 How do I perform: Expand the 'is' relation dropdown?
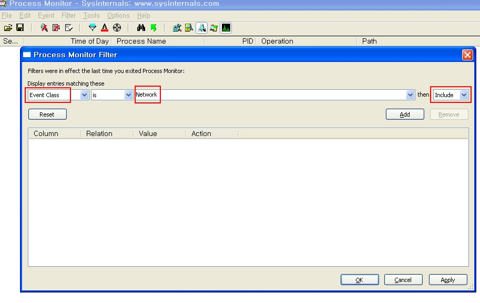pos(128,95)
